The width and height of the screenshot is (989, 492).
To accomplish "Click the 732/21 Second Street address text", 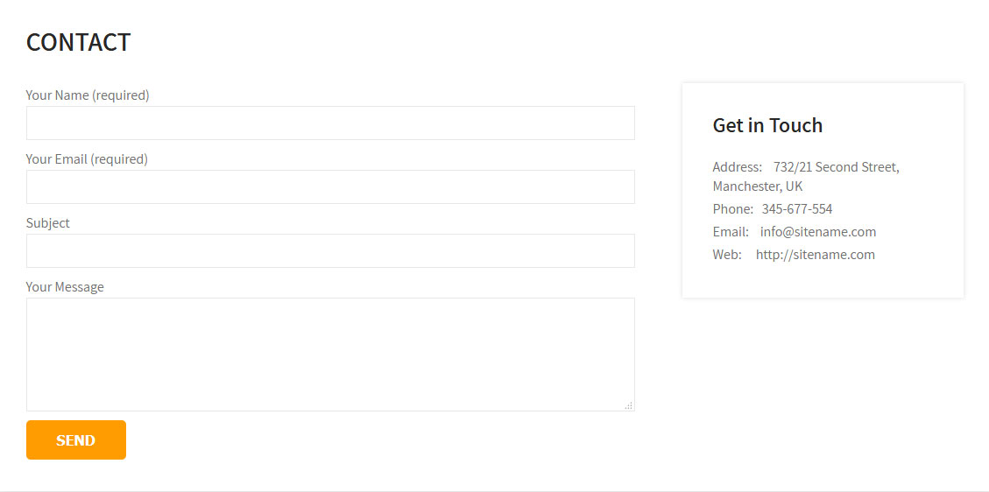I will (837, 167).
